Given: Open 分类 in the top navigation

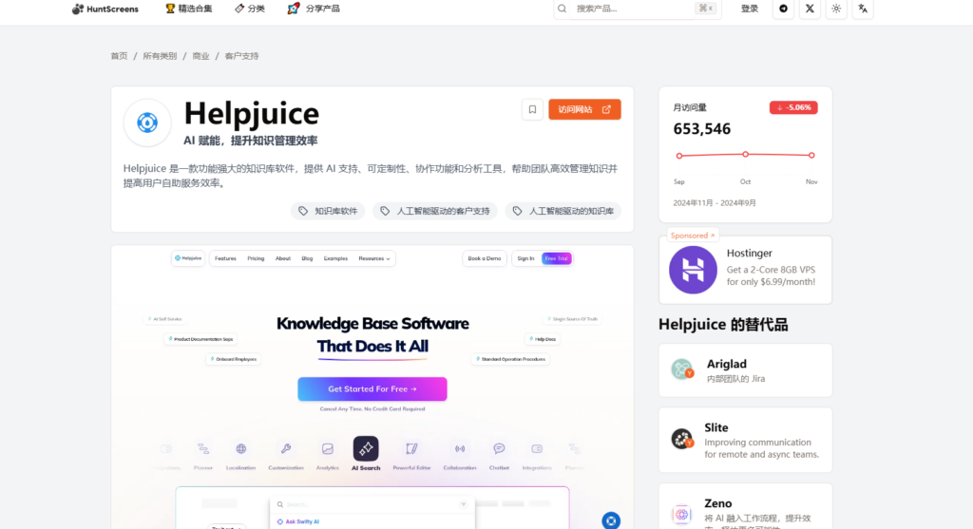Looking at the screenshot, I should (x=250, y=9).
